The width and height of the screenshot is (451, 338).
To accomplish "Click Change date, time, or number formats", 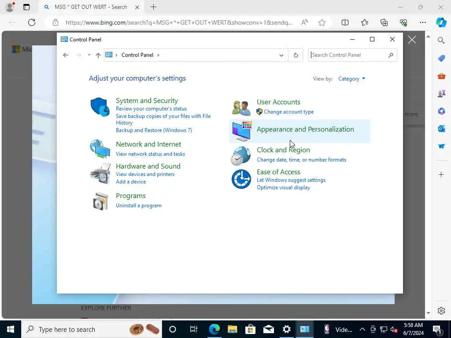I will coord(301,160).
